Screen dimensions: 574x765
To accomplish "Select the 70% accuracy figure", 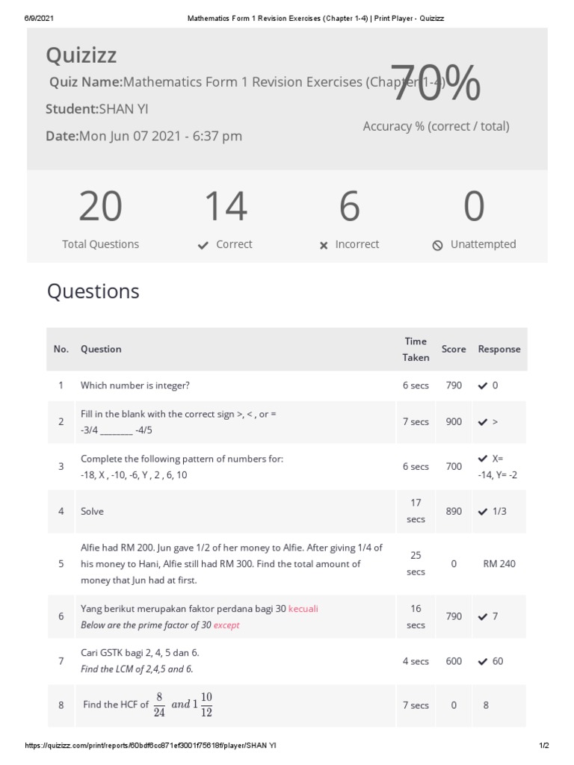I will coord(435,84).
